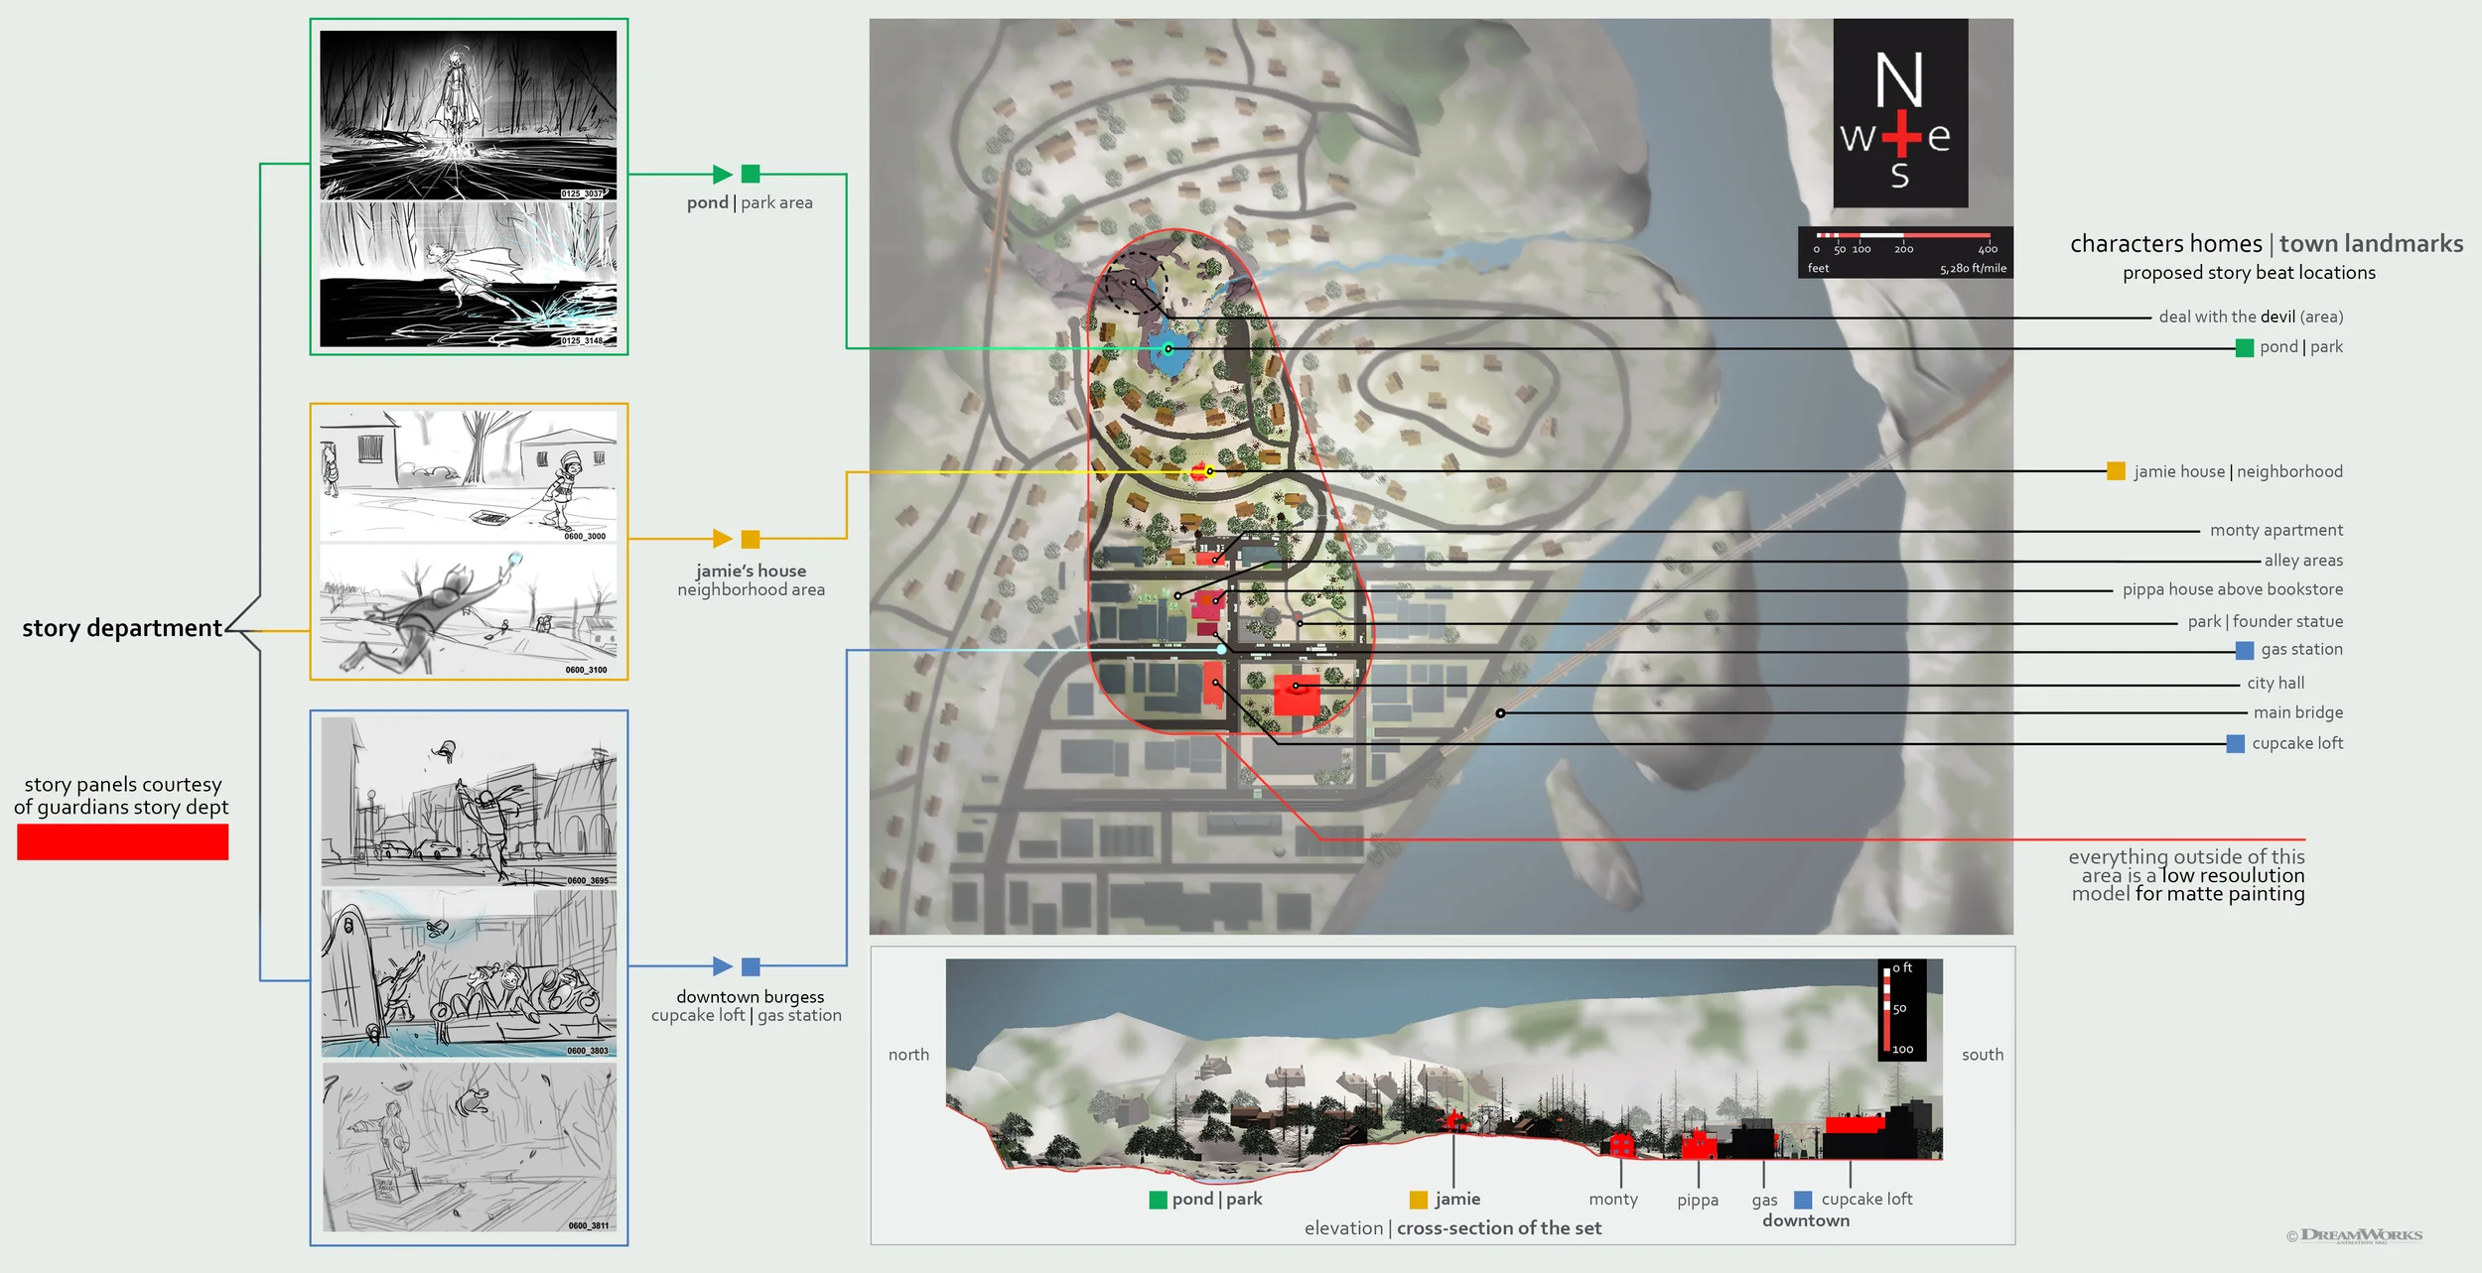Screen dimensions: 2482x1273
Task: Open storyboard panel 0600_3803 with kids on sled
Action: click(469, 972)
